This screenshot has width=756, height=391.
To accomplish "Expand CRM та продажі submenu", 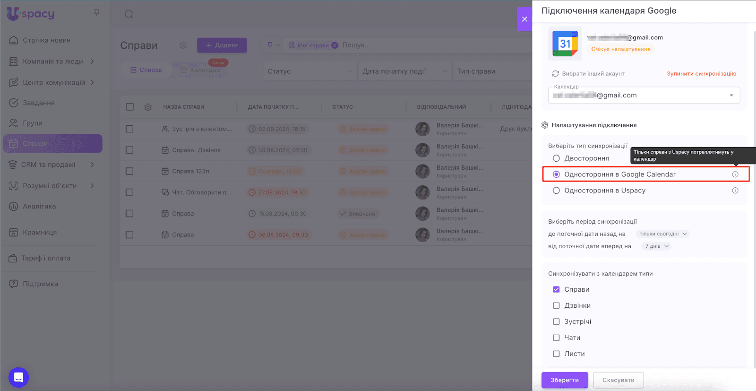I will click(x=92, y=165).
